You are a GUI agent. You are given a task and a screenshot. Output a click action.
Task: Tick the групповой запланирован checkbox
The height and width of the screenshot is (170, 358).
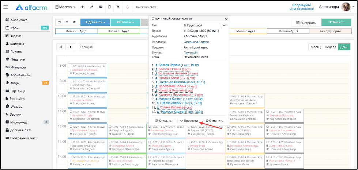click(153, 19)
